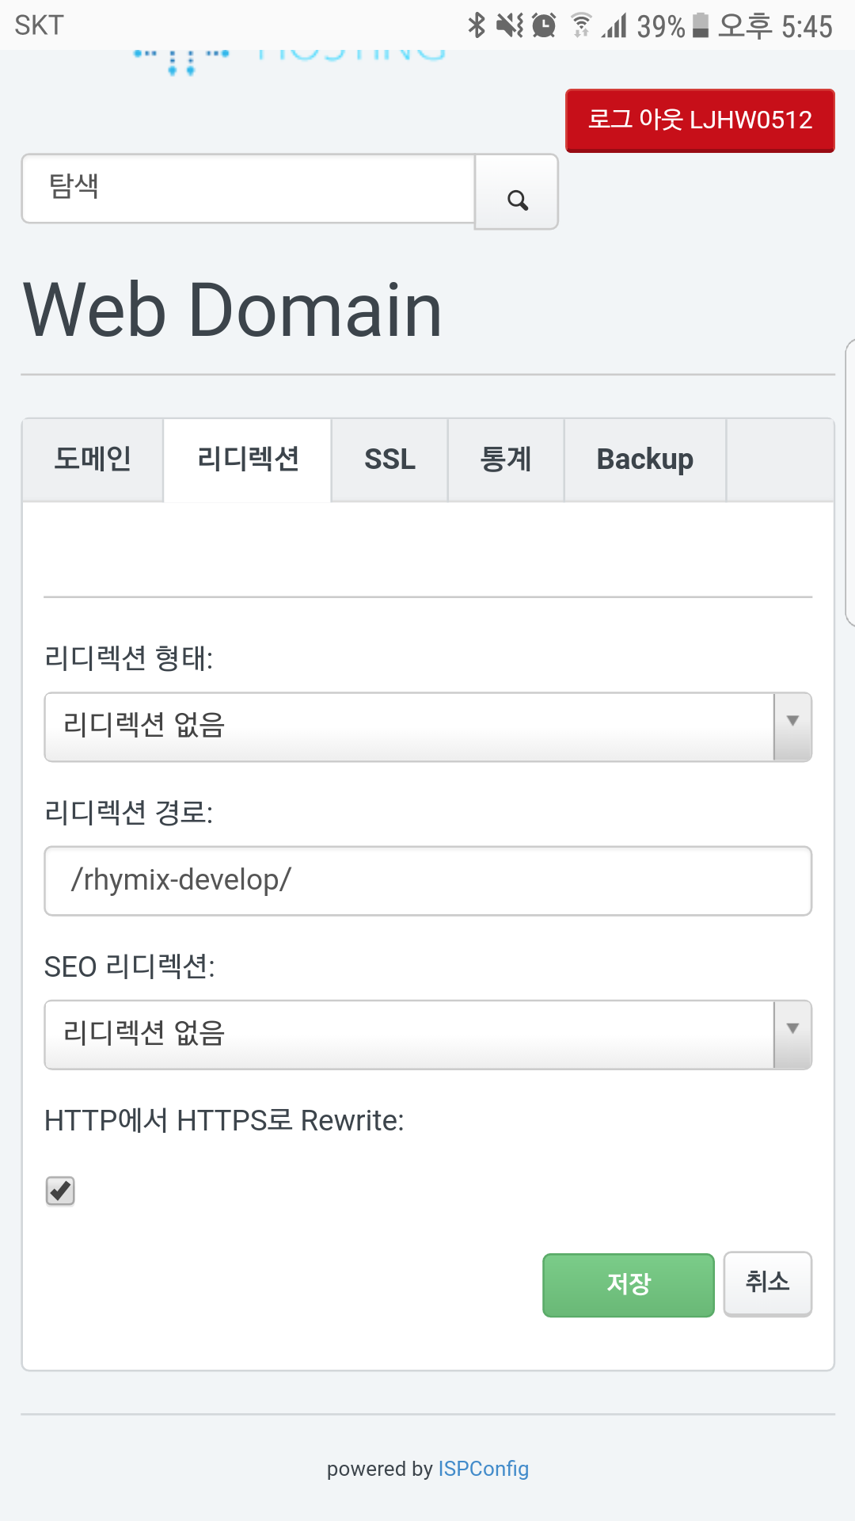Select the 리디렉션 tab
This screenshot has width=855, height=1521.
[x=248, y=459]
